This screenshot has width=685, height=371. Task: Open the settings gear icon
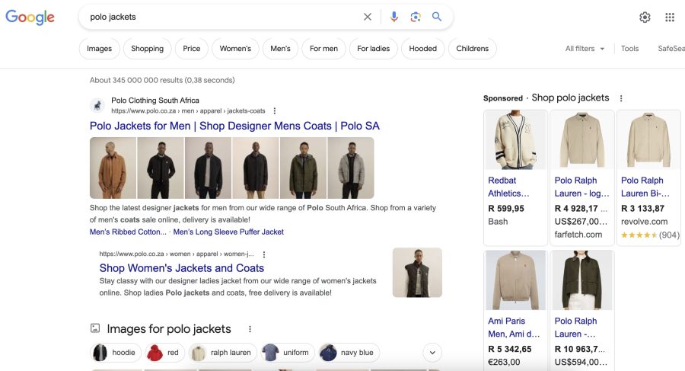tap(645, 17)
